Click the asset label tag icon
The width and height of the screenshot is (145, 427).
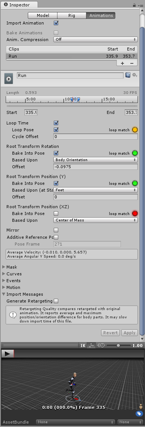pos(139,414)
